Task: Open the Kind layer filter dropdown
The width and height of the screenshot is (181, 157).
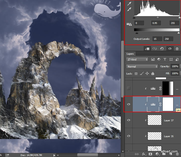Action: pyautogui.click(x=137, y=59)
